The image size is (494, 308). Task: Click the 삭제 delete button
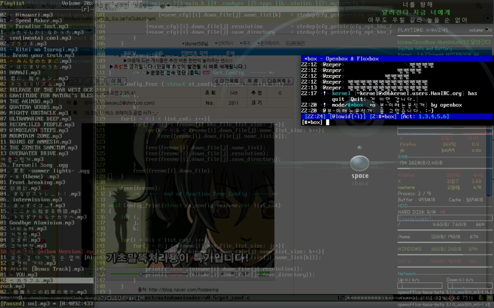pos(116,81)
